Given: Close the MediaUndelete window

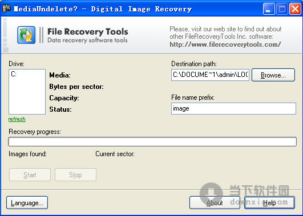Looking at the screenshot, I should coord(295,9).
